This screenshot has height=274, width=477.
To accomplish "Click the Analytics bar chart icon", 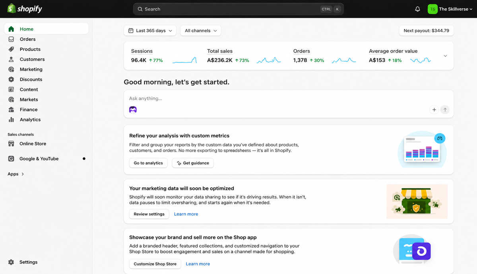I will 11,119.
